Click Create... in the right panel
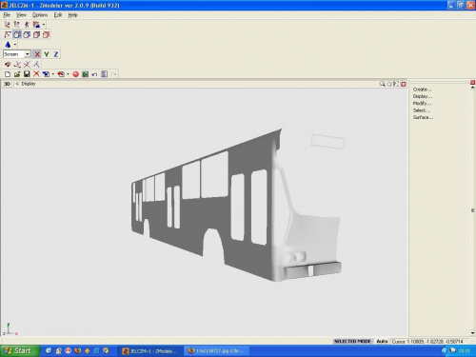 click(422, 89)
